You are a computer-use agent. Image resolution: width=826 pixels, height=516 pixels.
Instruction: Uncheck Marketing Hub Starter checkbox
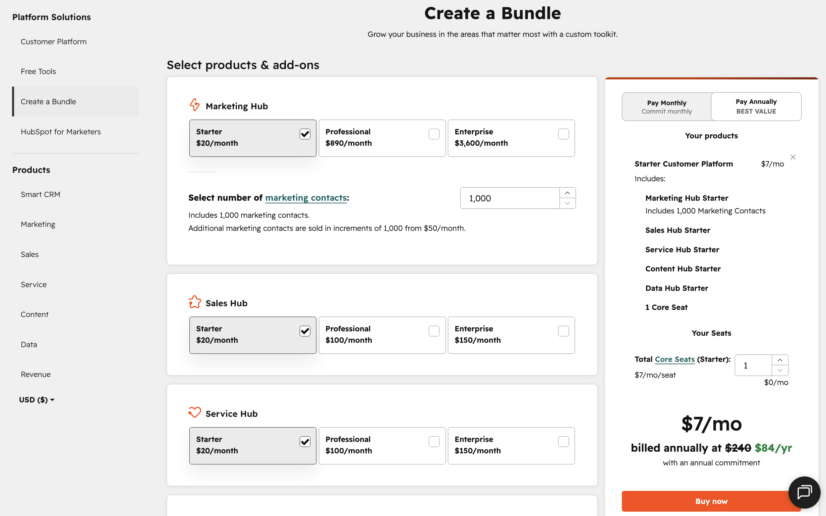click(x=305, y=134)
